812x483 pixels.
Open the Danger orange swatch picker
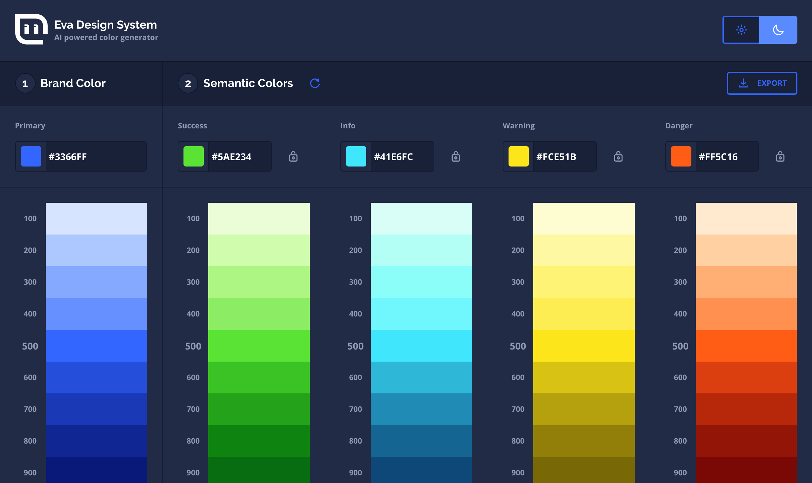[x=681, y=157]
